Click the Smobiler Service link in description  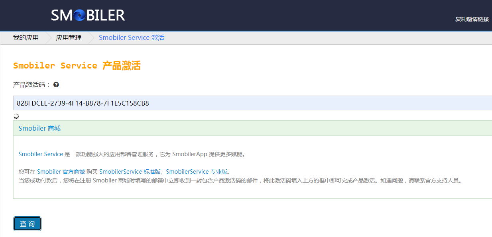(41, 154)
